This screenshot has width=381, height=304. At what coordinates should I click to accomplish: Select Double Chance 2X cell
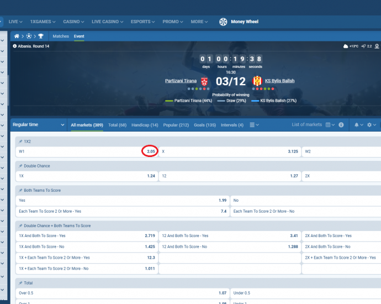(x=341, y=176)
